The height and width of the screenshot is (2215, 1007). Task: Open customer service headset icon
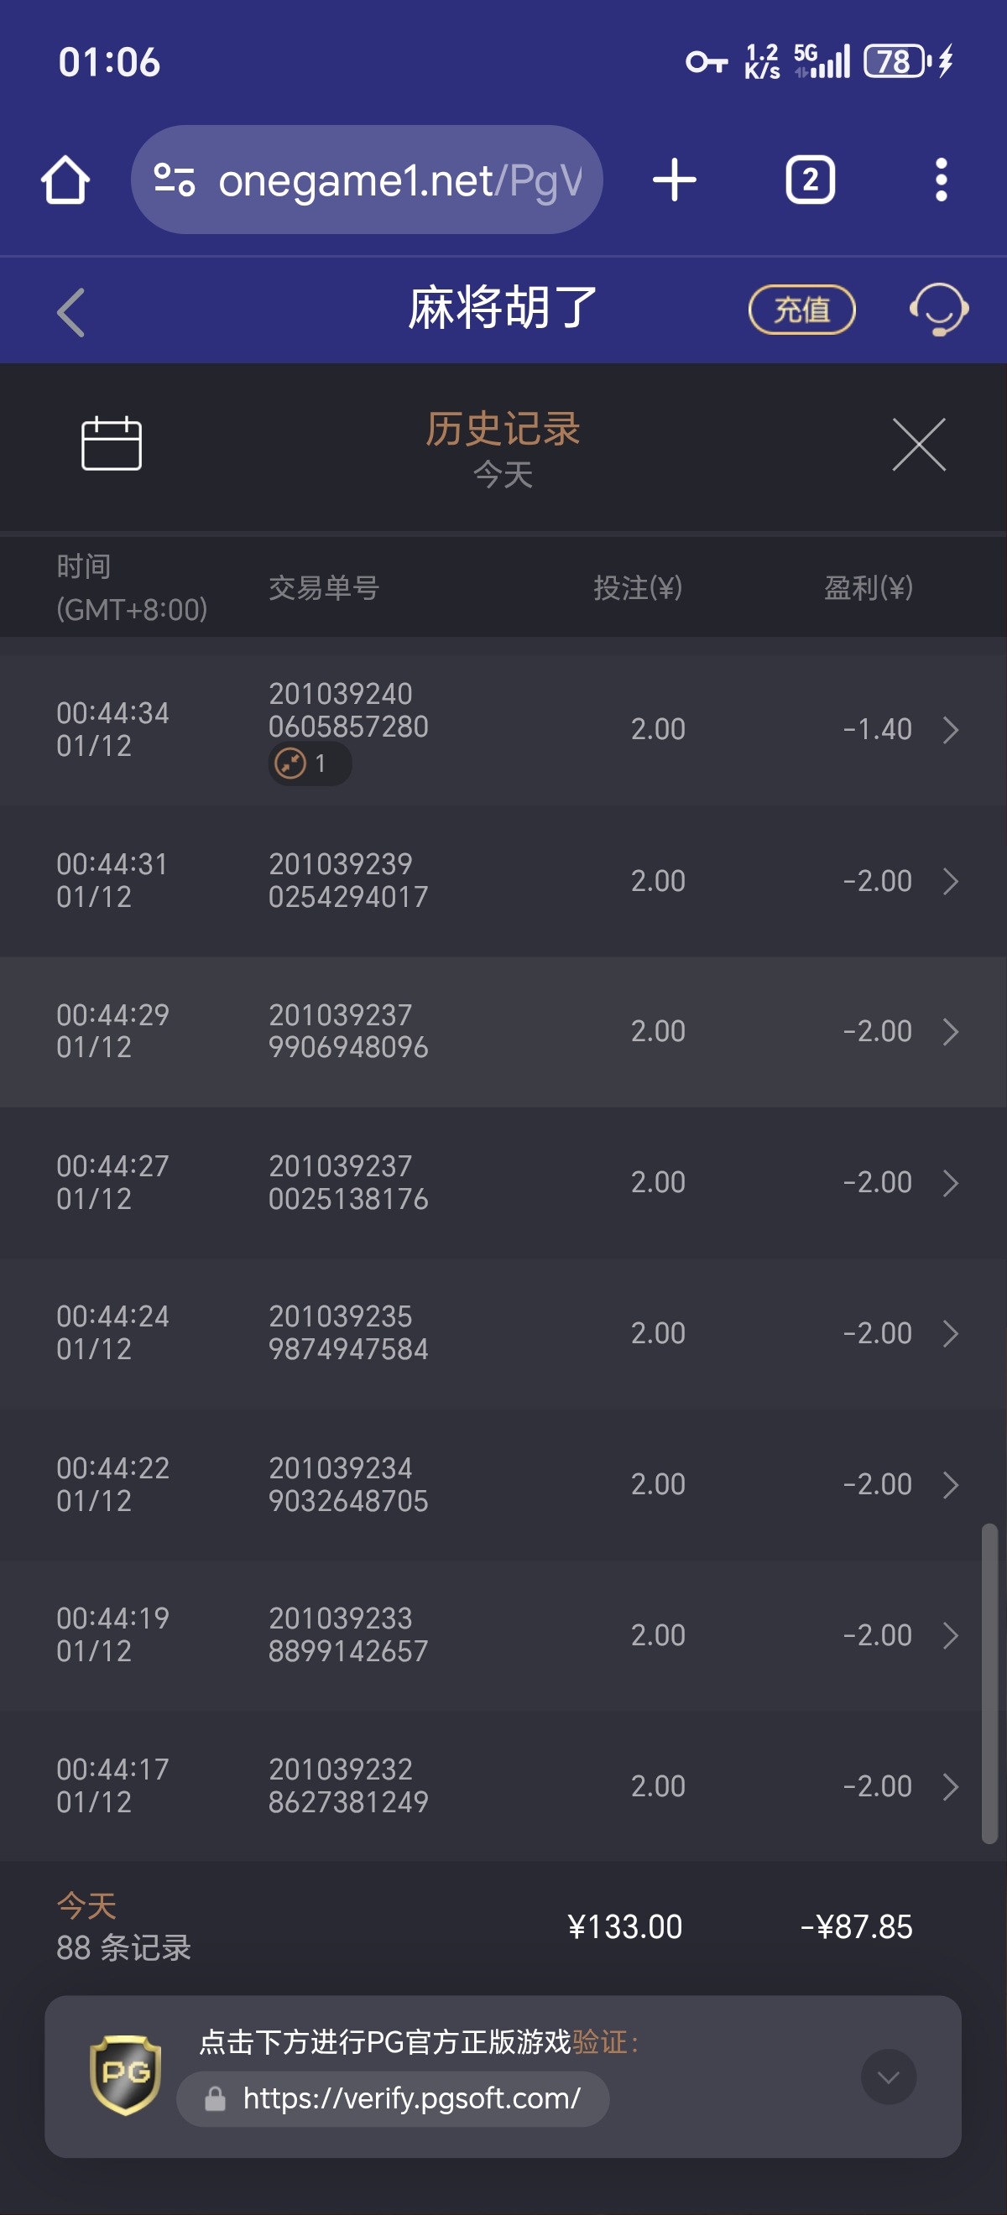[x=938, y=310]
